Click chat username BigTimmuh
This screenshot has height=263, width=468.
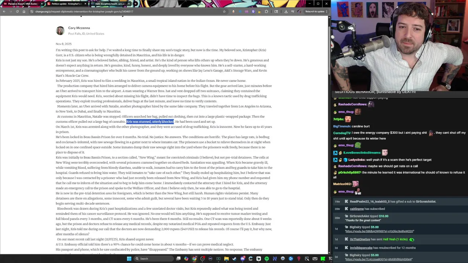click(x=342, y=126)
